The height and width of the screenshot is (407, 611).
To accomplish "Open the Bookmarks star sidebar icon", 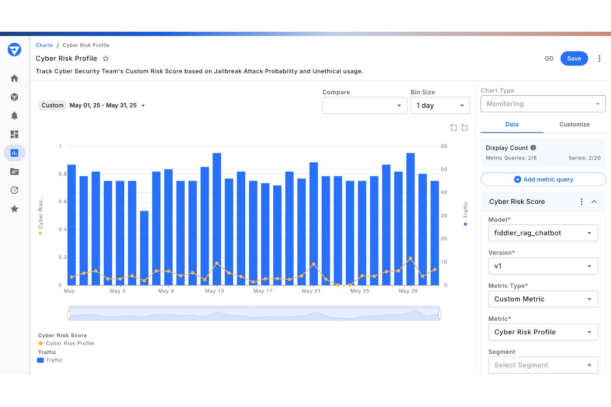I will coord(14,209).
